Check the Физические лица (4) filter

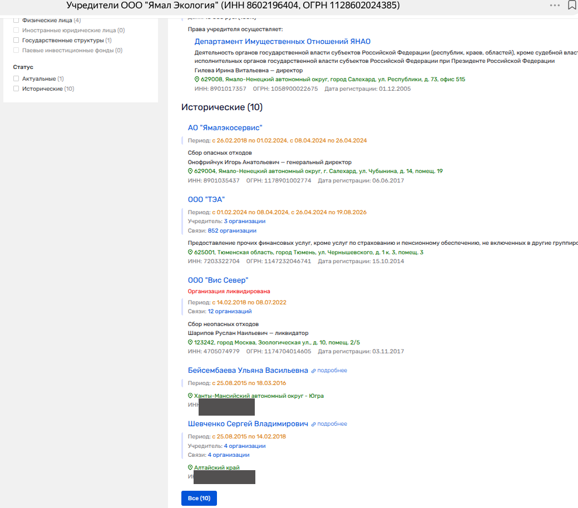pyautogui.click(x=16, y=20)
